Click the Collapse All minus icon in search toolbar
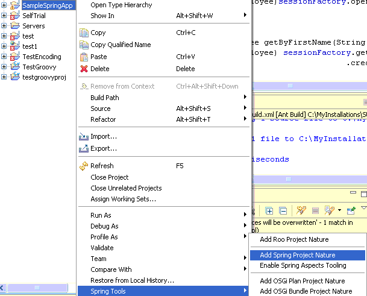Viewport: 367px width, 296px height. (283, 211)
